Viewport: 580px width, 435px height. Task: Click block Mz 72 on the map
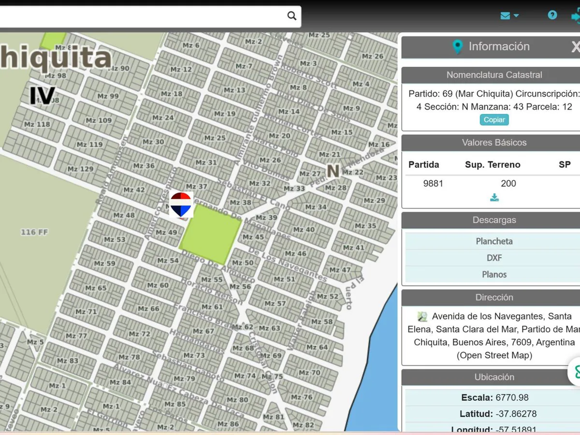pyautogui.click(x=140, y=333)
